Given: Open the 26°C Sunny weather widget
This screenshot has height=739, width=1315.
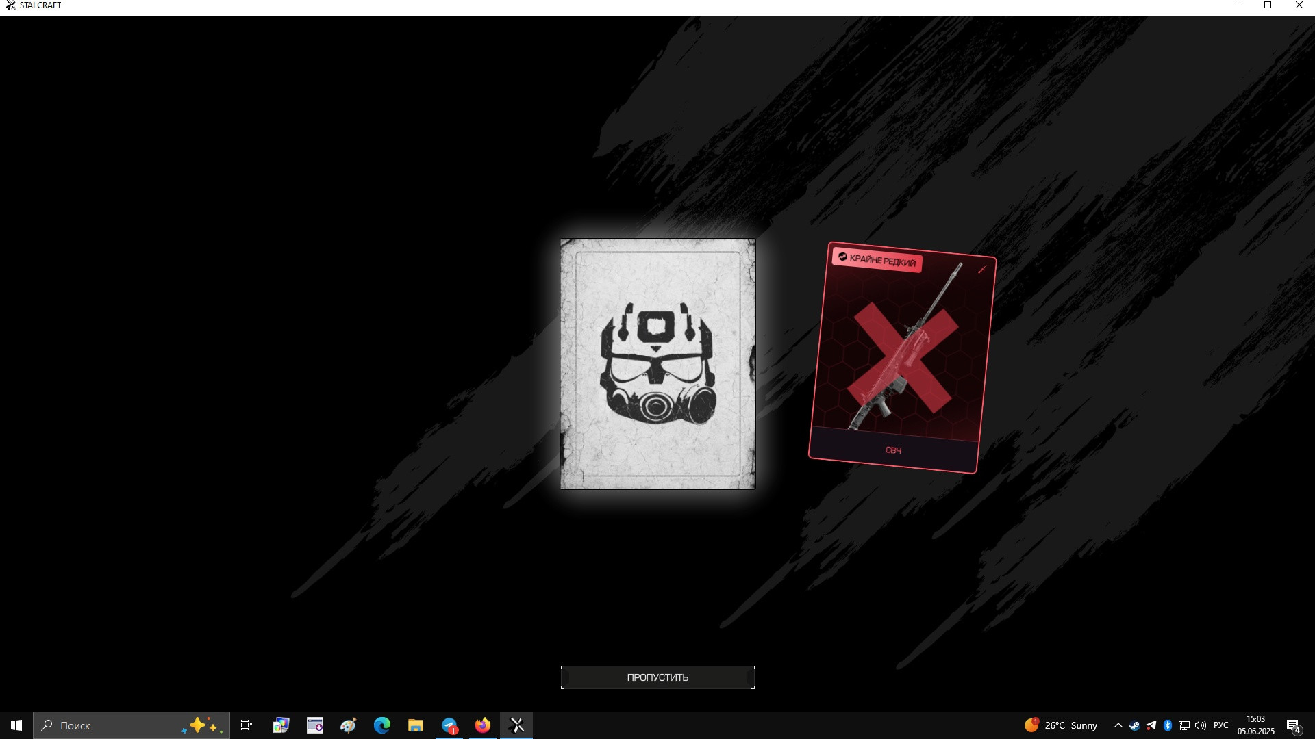Looking at the screenshot, I should pos(1061,725).
